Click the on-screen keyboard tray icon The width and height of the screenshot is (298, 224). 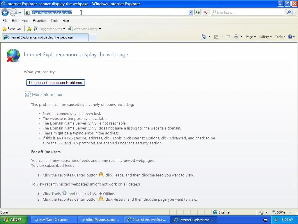click(265, 220)
